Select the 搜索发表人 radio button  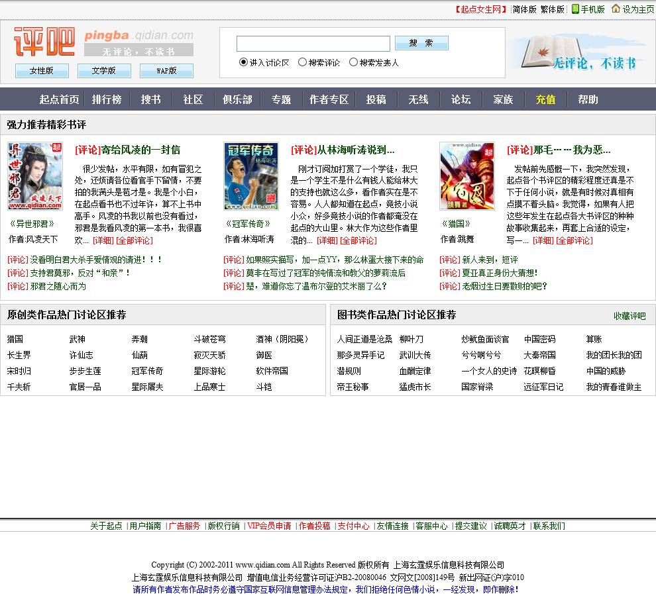point(353,62)
